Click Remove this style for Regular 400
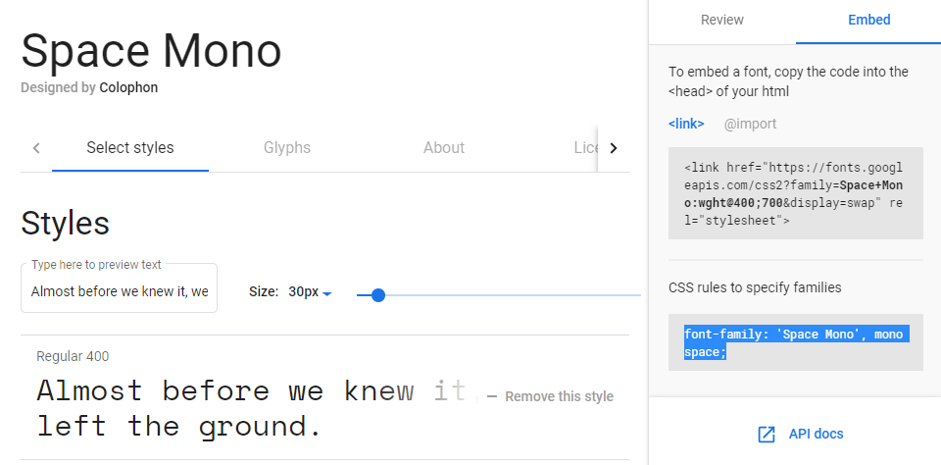Viewport: 941px width, 465px height. tap(559, 396)
